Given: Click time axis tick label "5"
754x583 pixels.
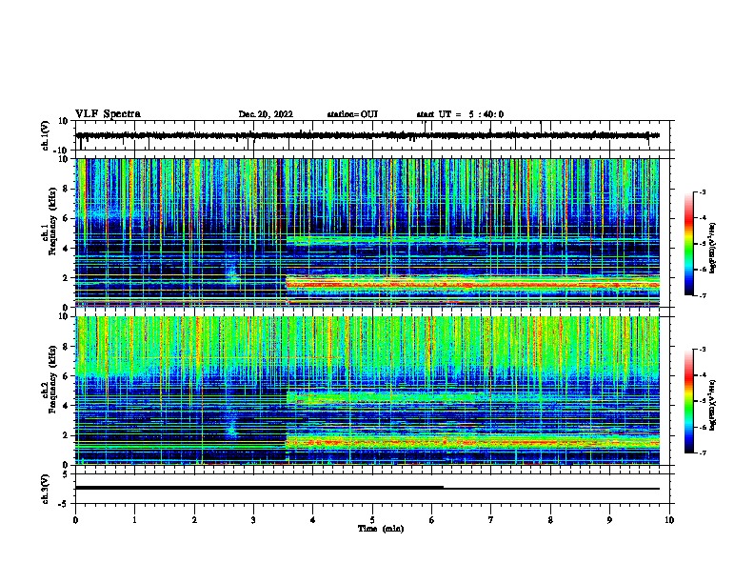Looking at the screenshot, I should pos(372,520).
